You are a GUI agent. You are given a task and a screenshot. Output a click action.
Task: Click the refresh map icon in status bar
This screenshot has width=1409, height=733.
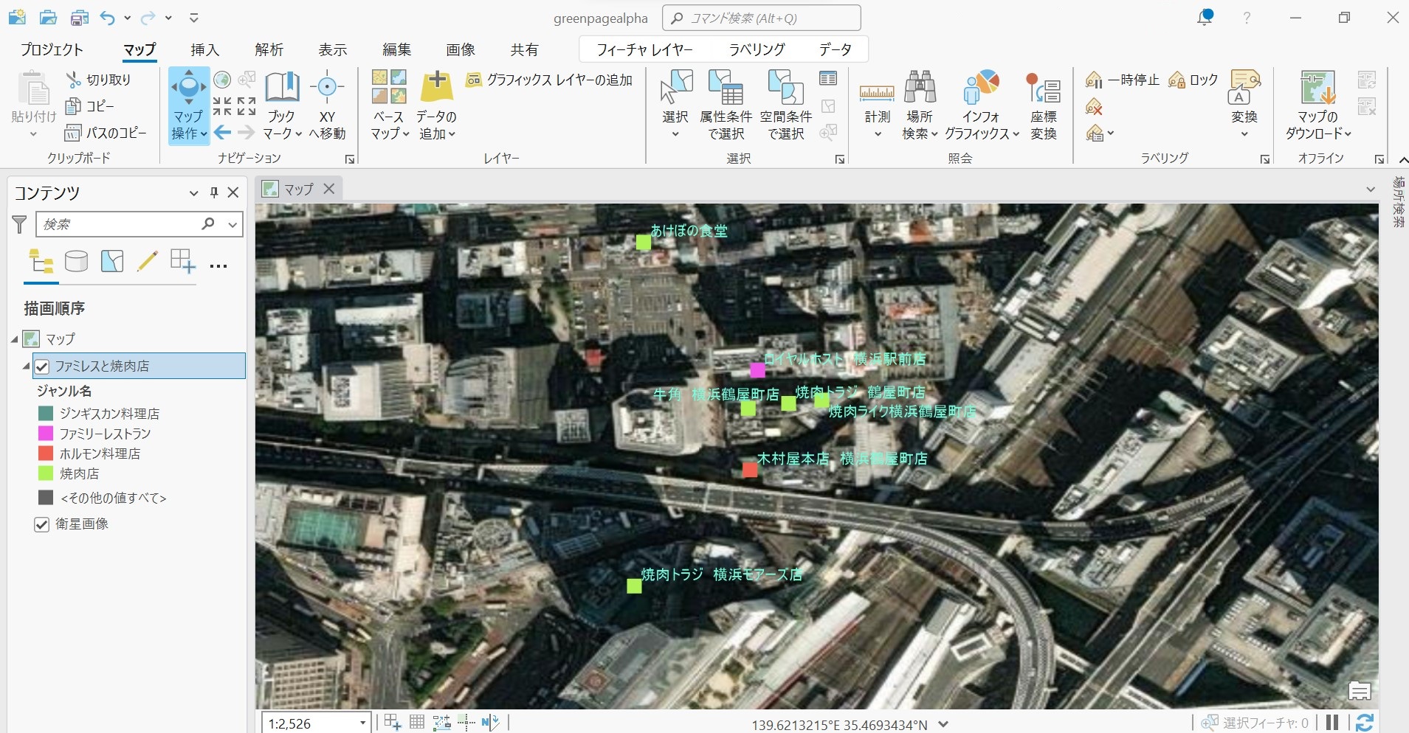click(1365, 723)
